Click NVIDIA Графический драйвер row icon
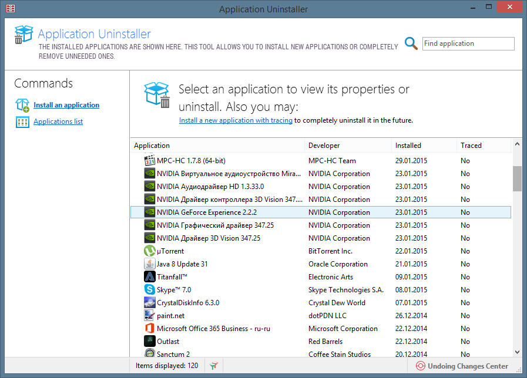Viewport: 527px width, 378px height. click(150, 225)
